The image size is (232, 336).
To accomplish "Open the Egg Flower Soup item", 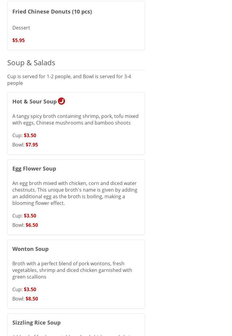I will click(x=34, y=168).
